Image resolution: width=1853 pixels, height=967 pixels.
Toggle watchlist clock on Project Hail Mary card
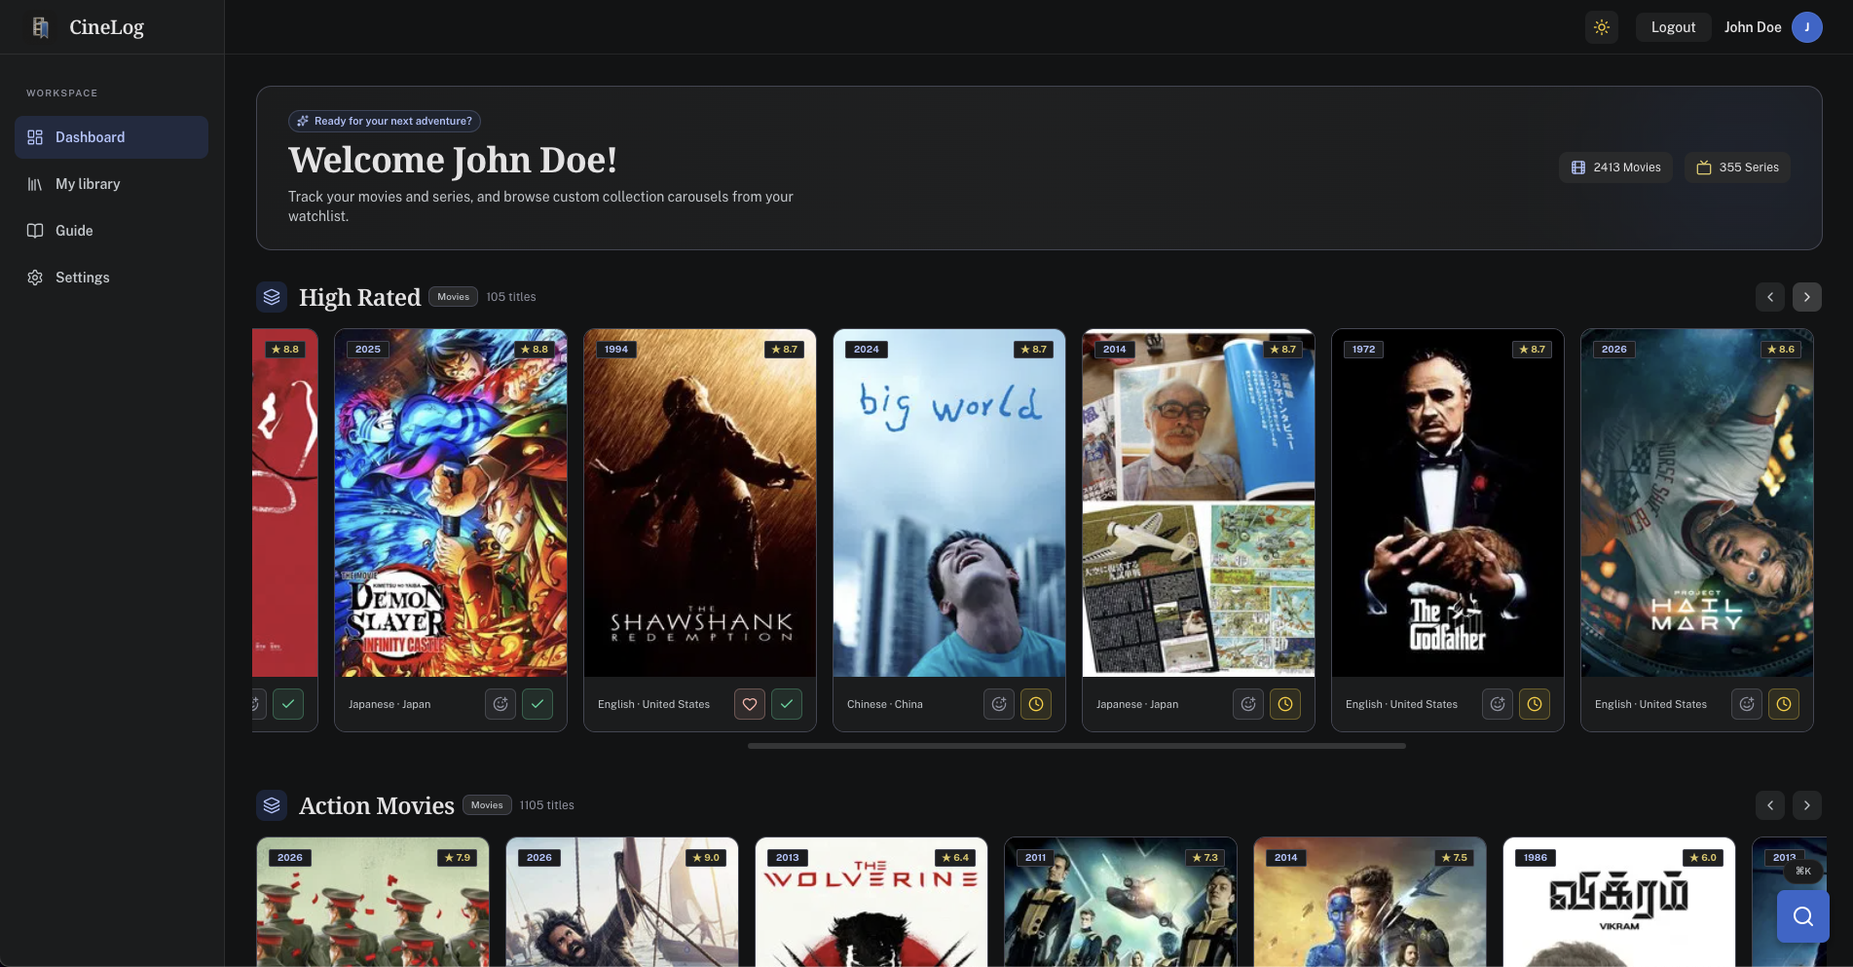click(1784, 704)
